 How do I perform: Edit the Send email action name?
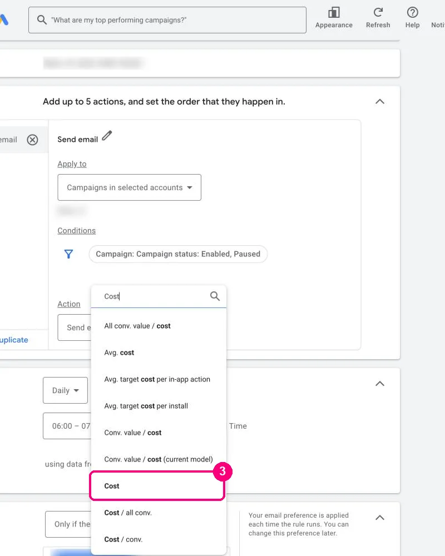(107, 136)
